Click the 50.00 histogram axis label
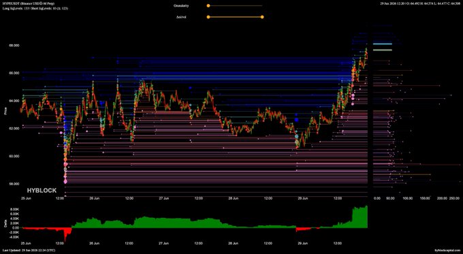The width and height of the screenshot is (463, 254). [391, 198]
